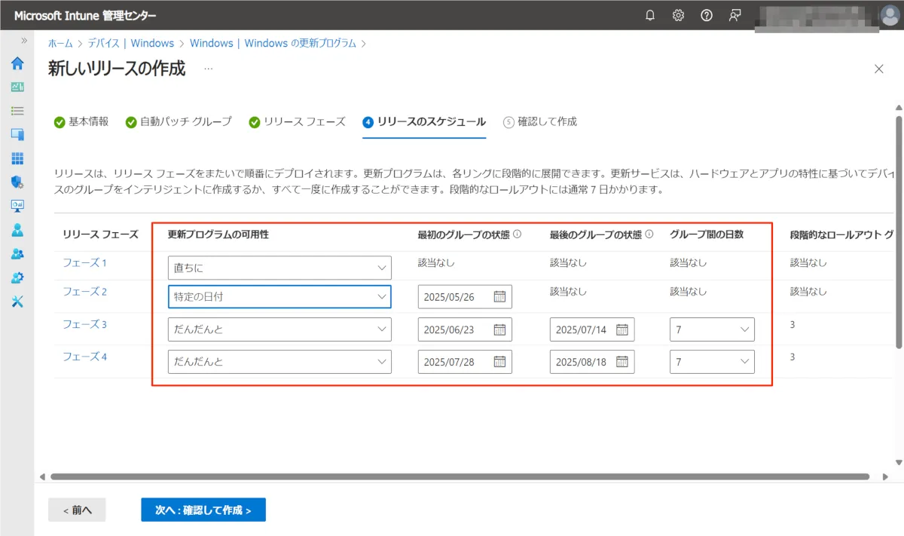Click the horizontal scrollbar below the table
Screen dimensions: 904x536
coord(460,476)
